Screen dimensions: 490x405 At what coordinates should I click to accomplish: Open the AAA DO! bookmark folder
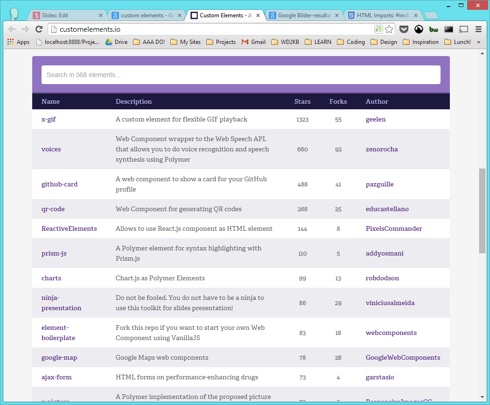(x=149, y=42)
